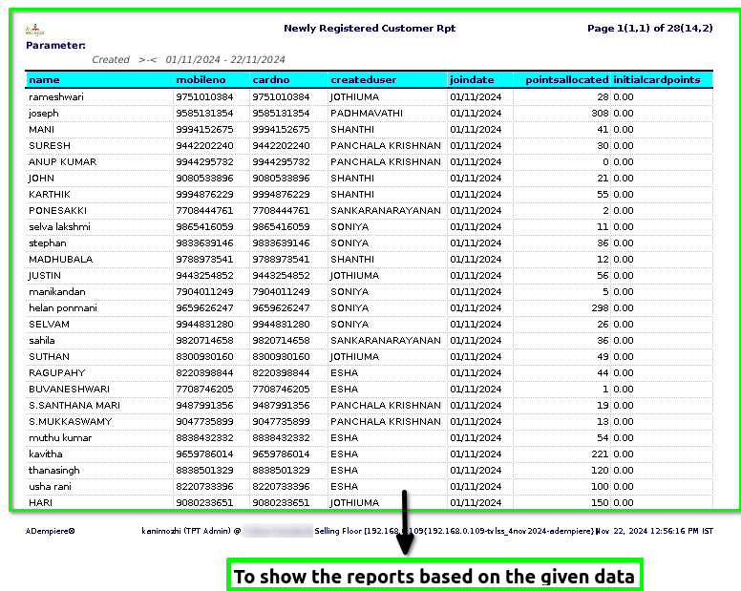Click 'kanimozhi (TPT Admin)' in the footer
The height and width of the screenshot is (591, 741).
185,531
